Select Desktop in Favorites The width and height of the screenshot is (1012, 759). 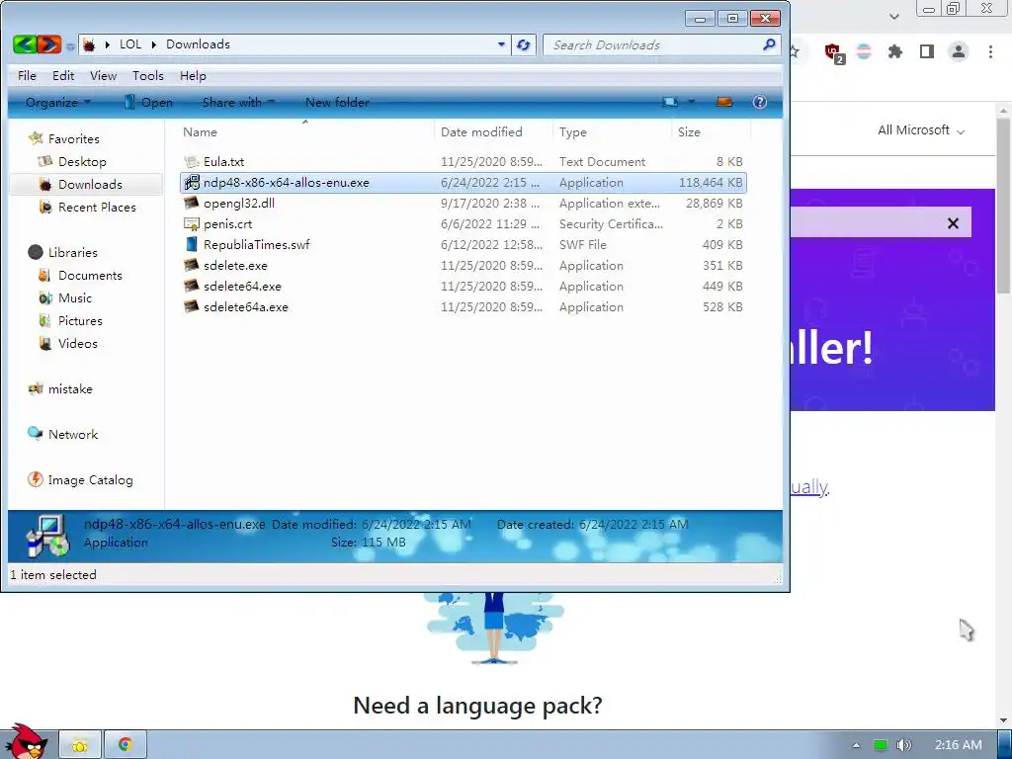[82, 162]
